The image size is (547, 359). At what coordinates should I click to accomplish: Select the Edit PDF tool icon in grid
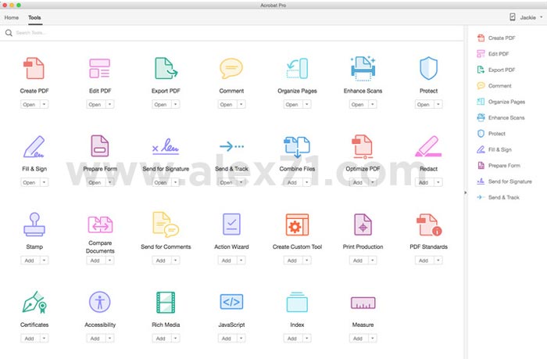[x=100, y=68]
